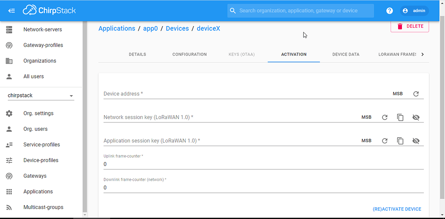Select the Activation tab

[294, 54]
